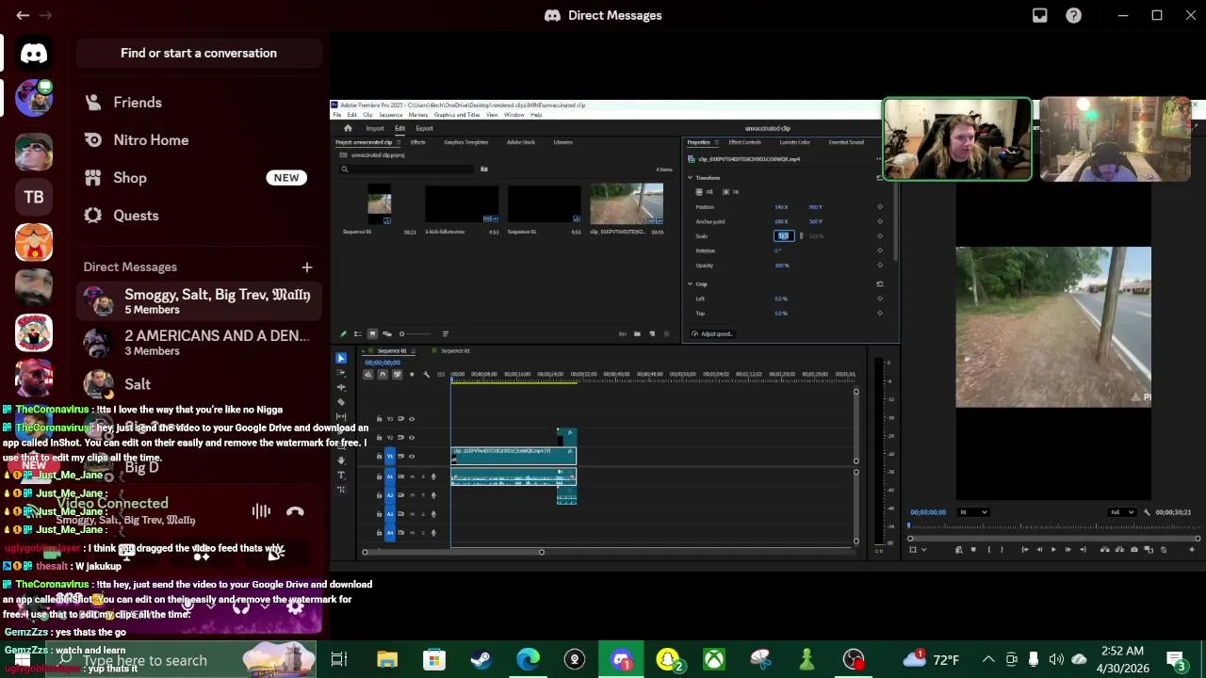Toggle snap magnet icon in the timeline
1206x678 pixels.
383,374
